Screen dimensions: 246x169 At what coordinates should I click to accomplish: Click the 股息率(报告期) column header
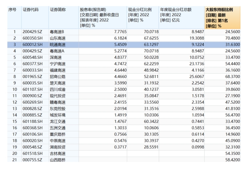103,18
